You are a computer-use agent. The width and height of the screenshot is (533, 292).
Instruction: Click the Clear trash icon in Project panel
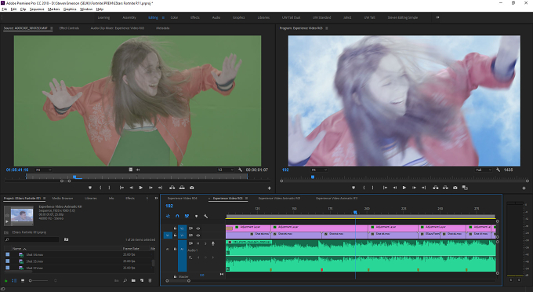coord(150,280)
